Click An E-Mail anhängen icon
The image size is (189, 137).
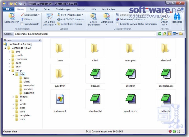click(50, 17)
